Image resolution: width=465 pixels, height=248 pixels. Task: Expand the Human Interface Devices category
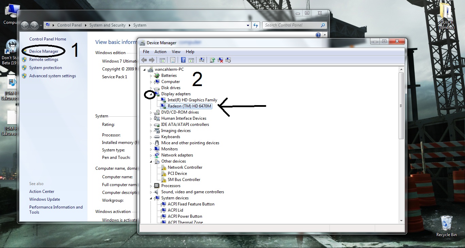click(151, 118)
